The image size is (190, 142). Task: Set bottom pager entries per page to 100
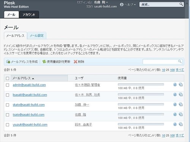[173, 136]
